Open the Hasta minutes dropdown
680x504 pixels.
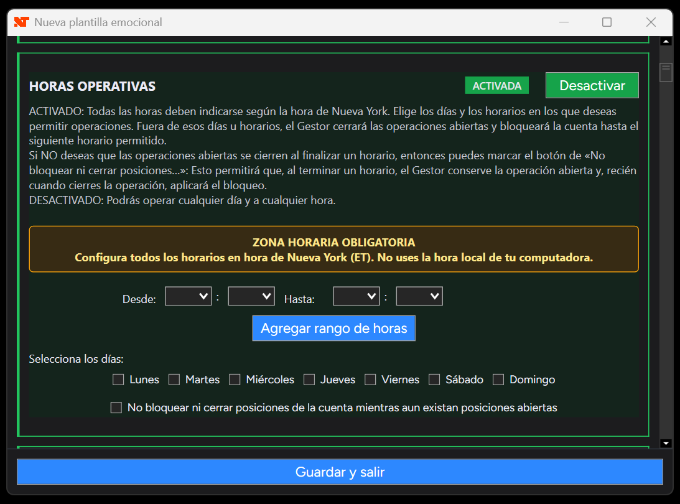(x=419, y=296)
